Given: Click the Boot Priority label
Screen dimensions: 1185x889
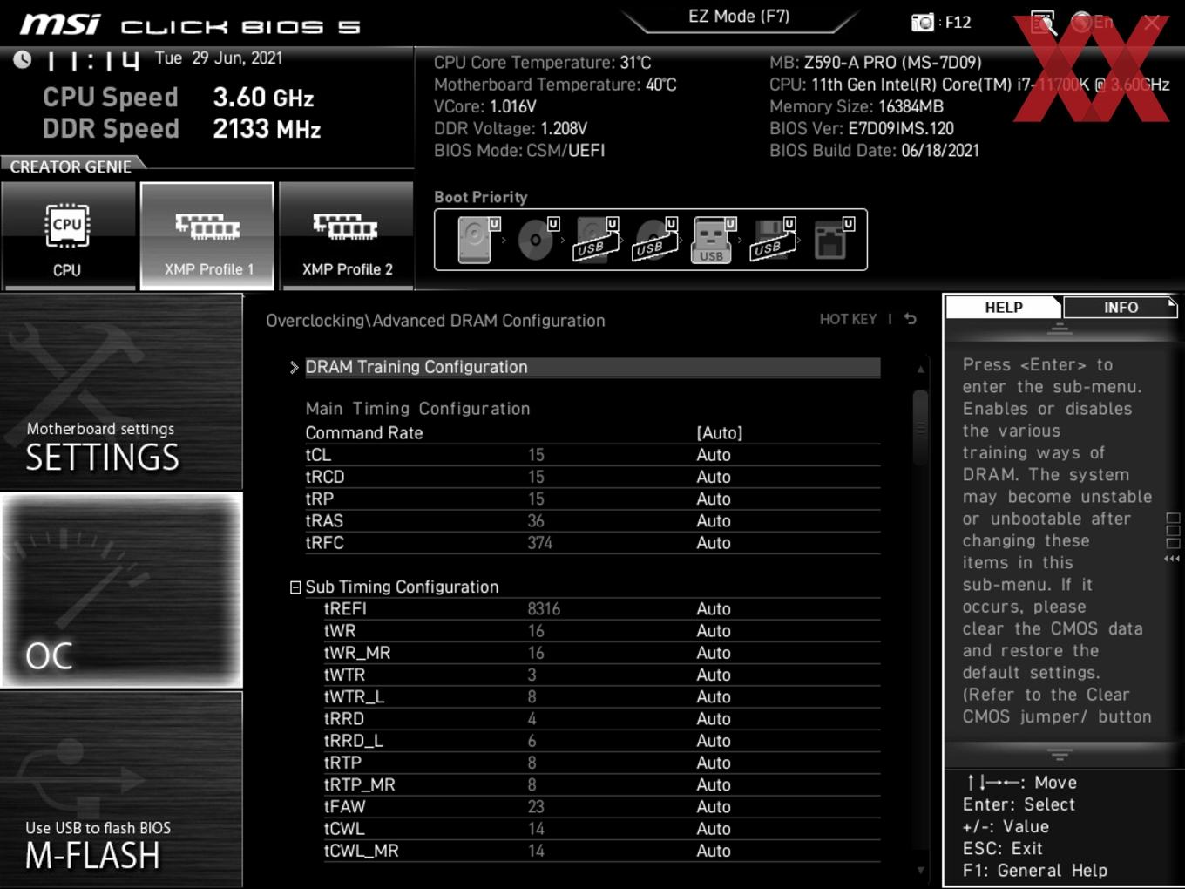Looking at the screenshot, I should 481,197.
